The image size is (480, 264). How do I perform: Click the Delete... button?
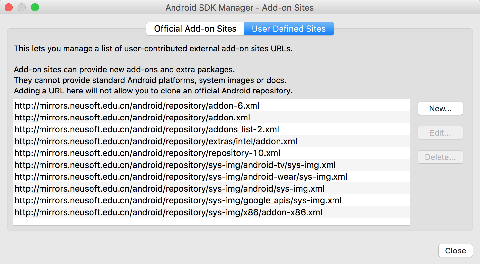point(440,157)
